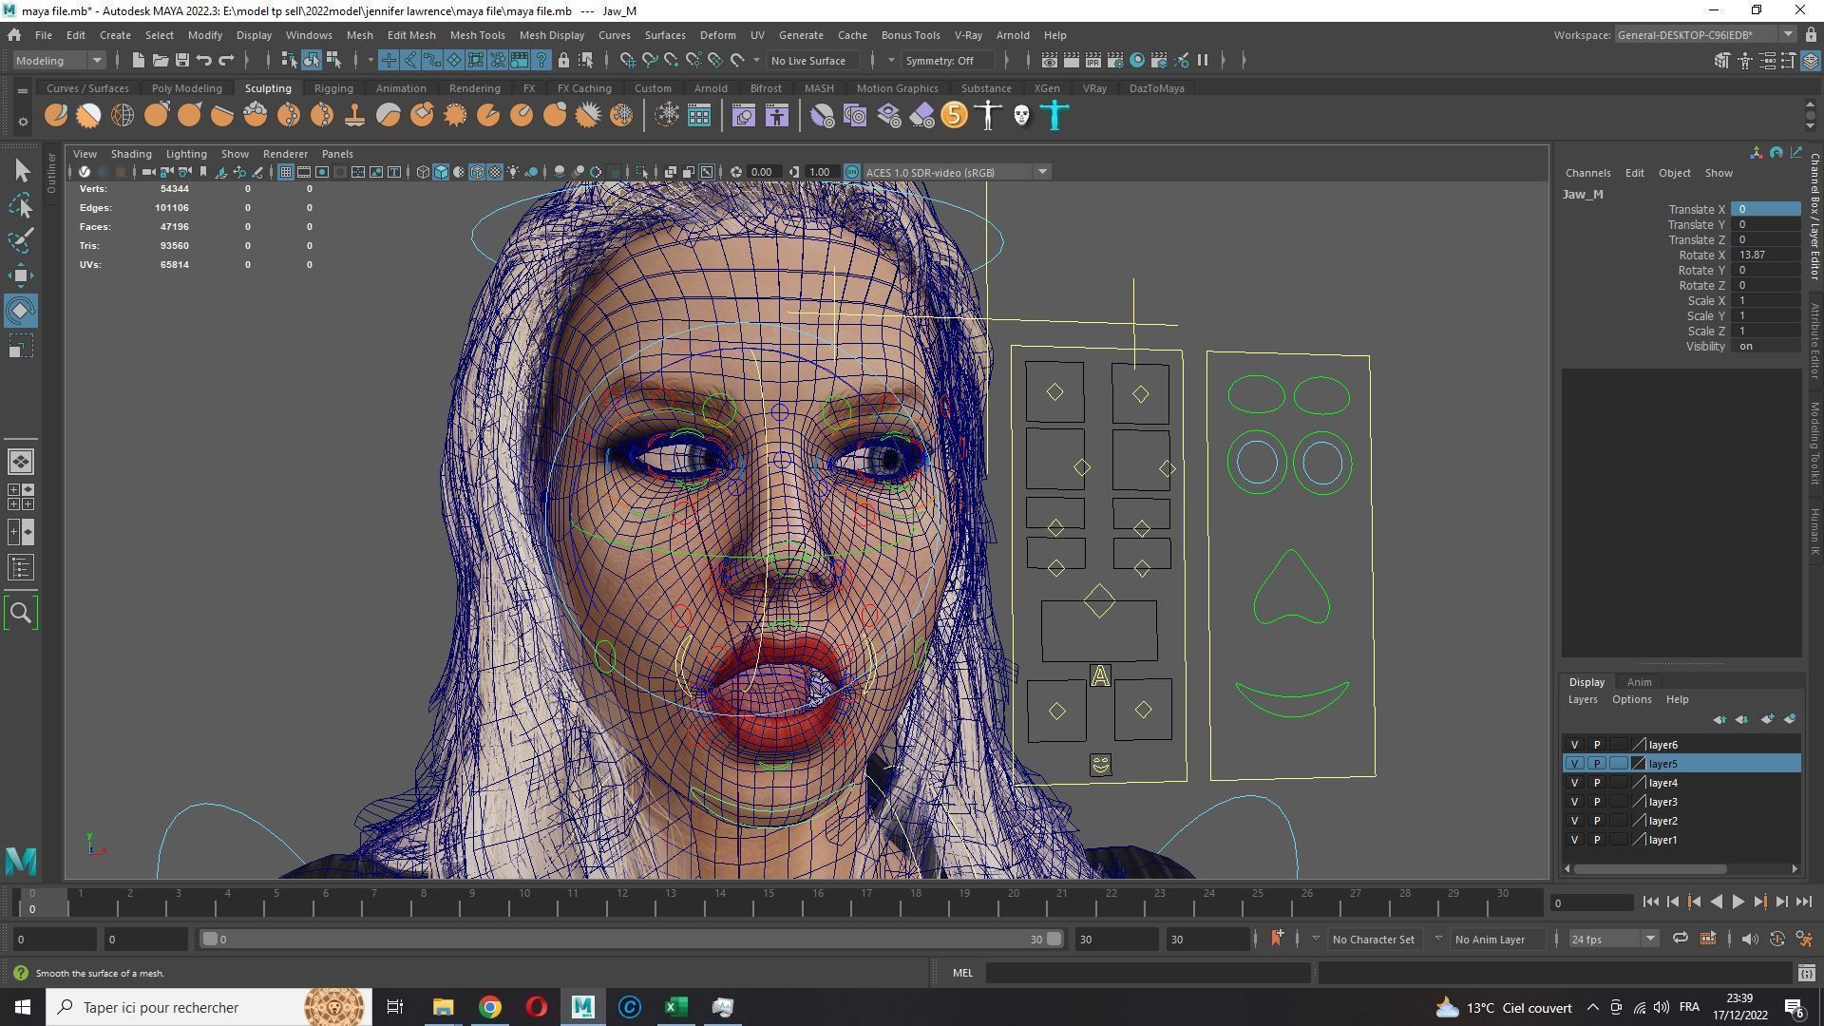Click the Paint Selection tool icon
This screenshot has width=1824, height=1026.
coord(21,240)
